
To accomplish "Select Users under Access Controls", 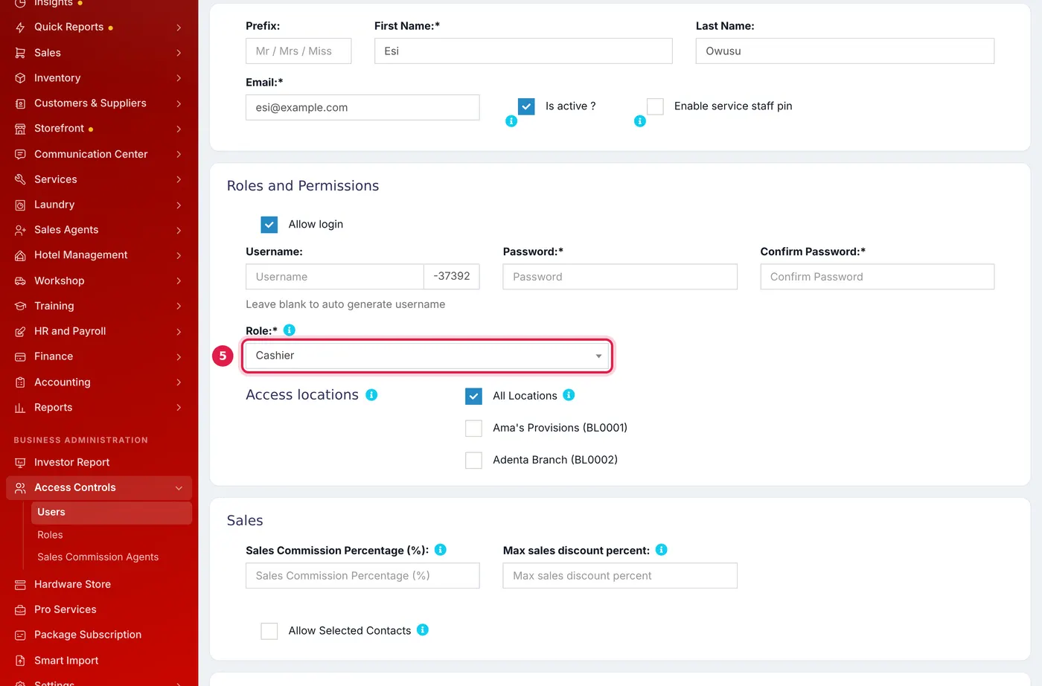I will [112, 513].
